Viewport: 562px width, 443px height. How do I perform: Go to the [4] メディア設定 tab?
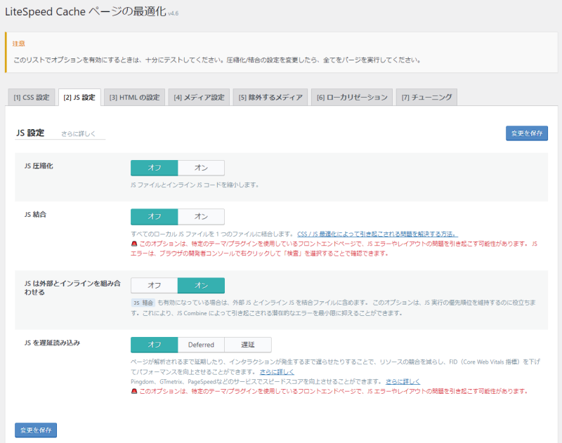point(199,97)
